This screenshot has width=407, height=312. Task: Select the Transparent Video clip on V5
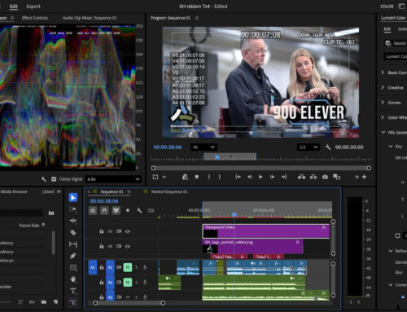(266, 231)
